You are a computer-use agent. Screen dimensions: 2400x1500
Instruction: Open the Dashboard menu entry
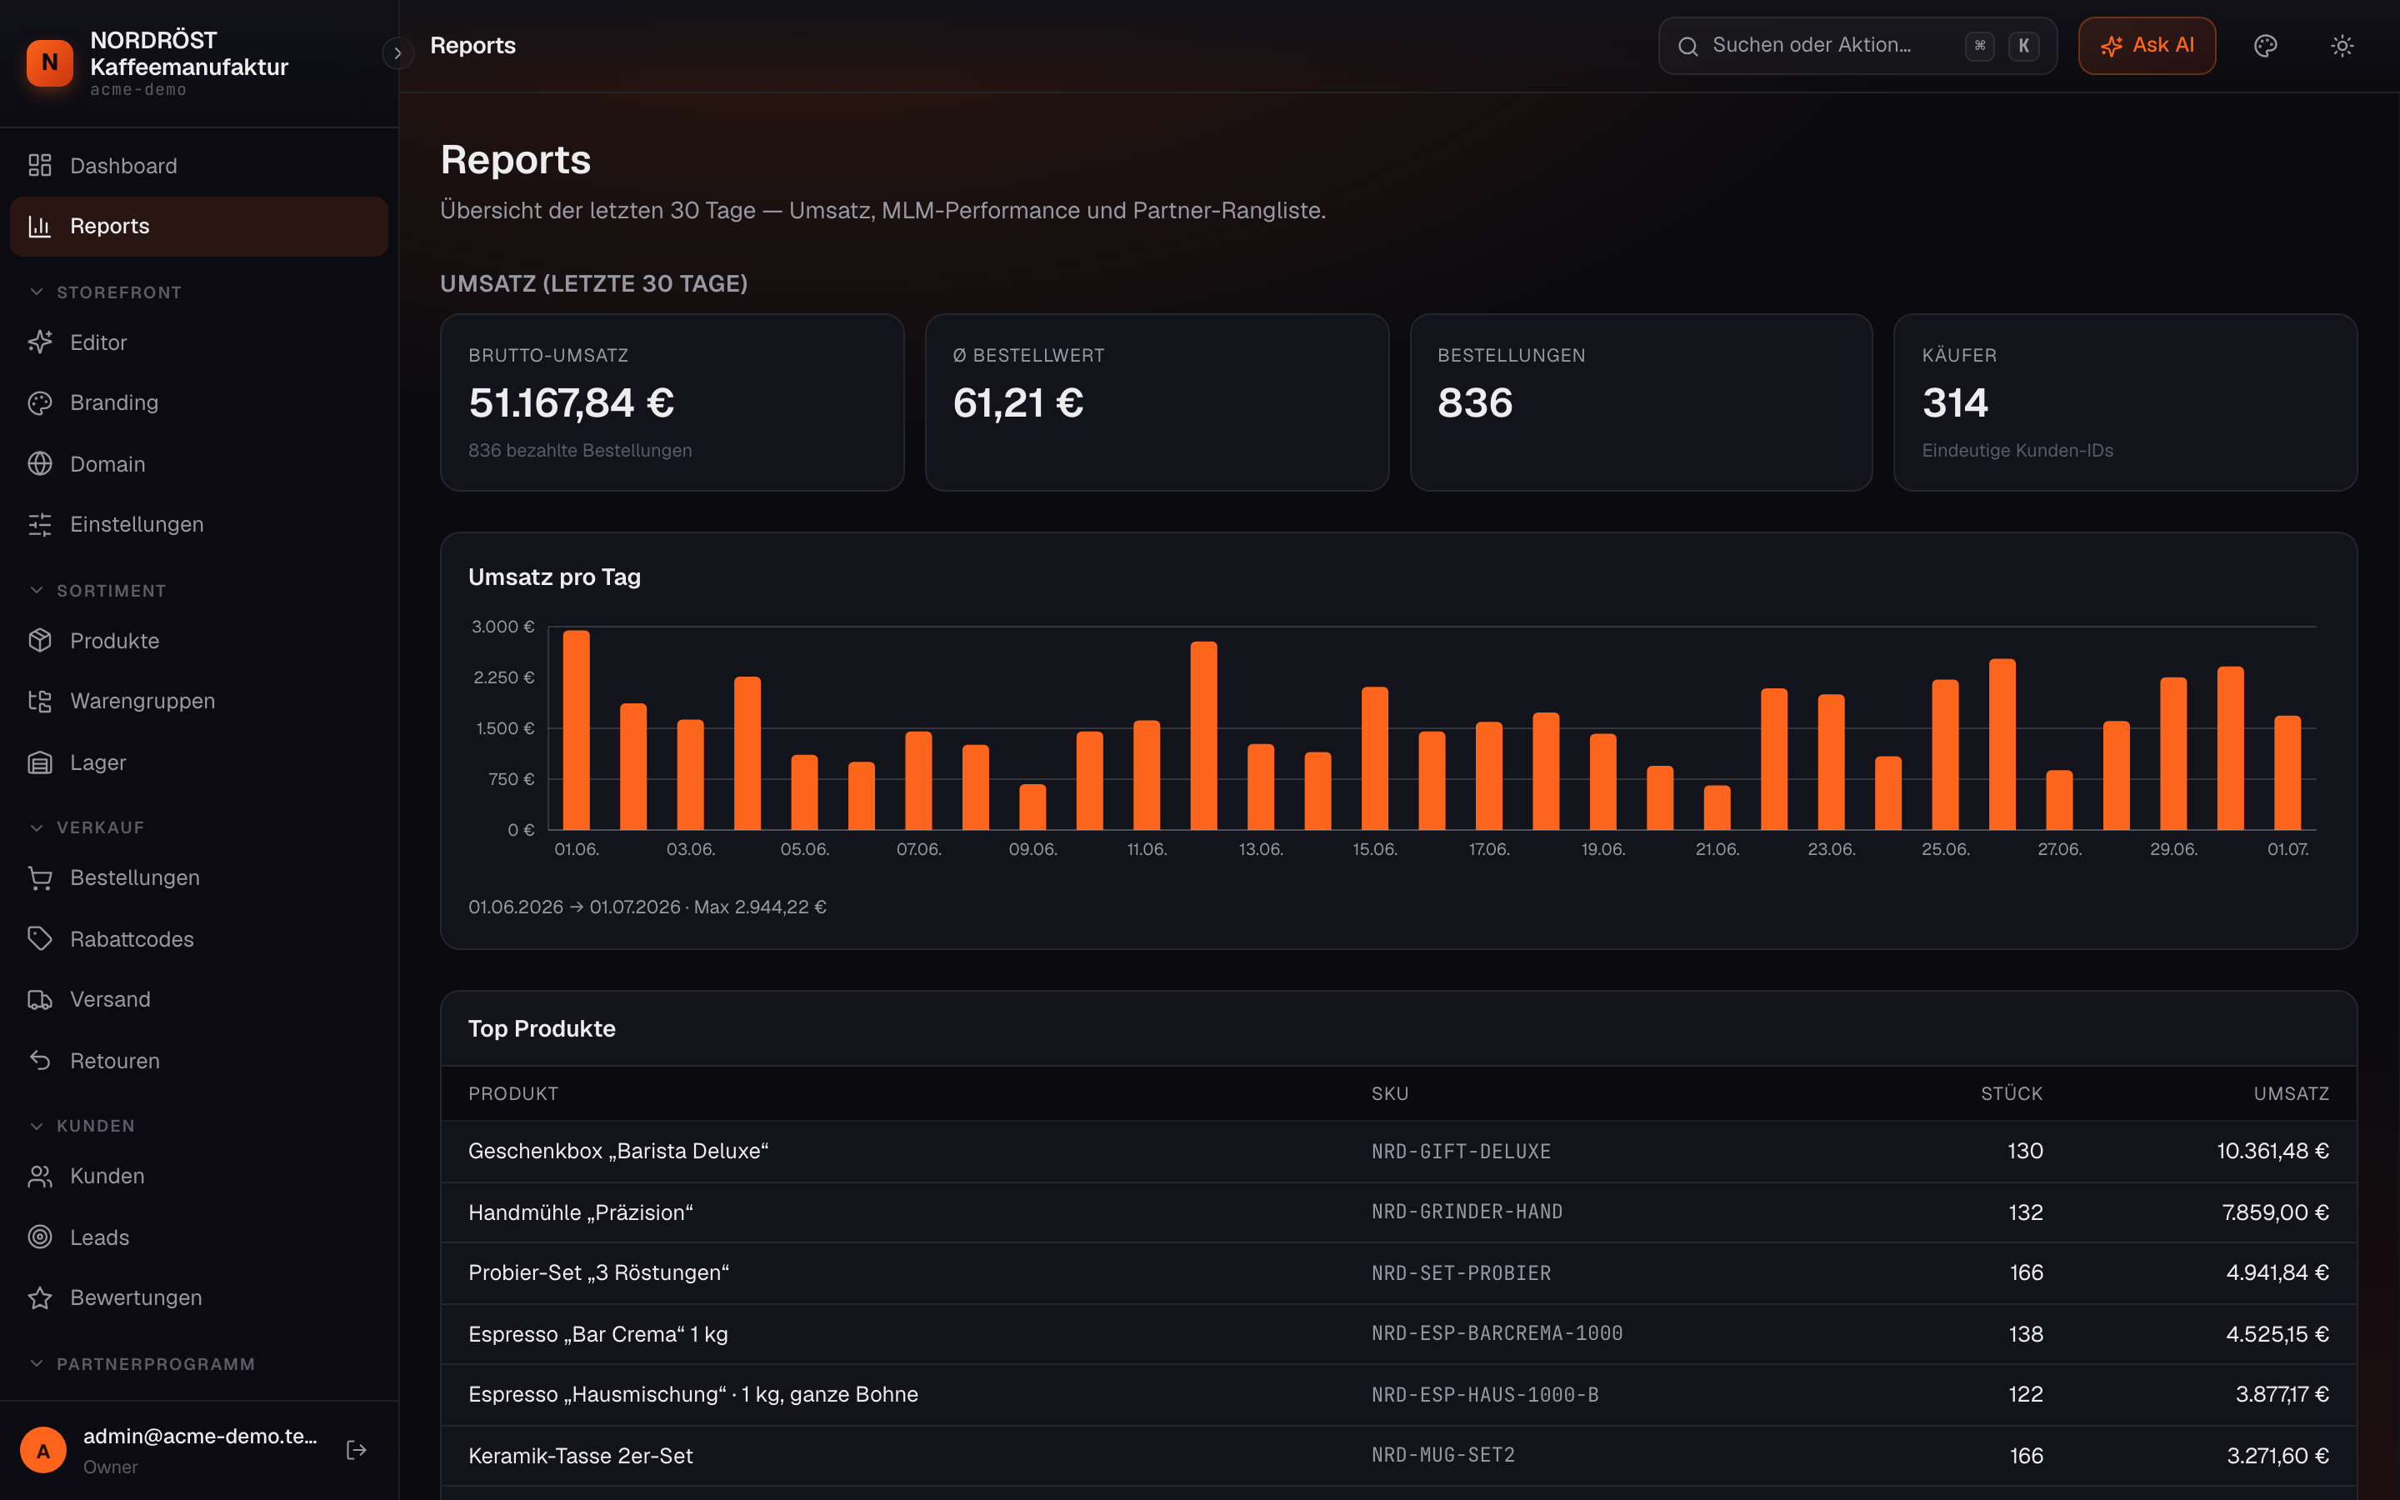tap(198, 166)
